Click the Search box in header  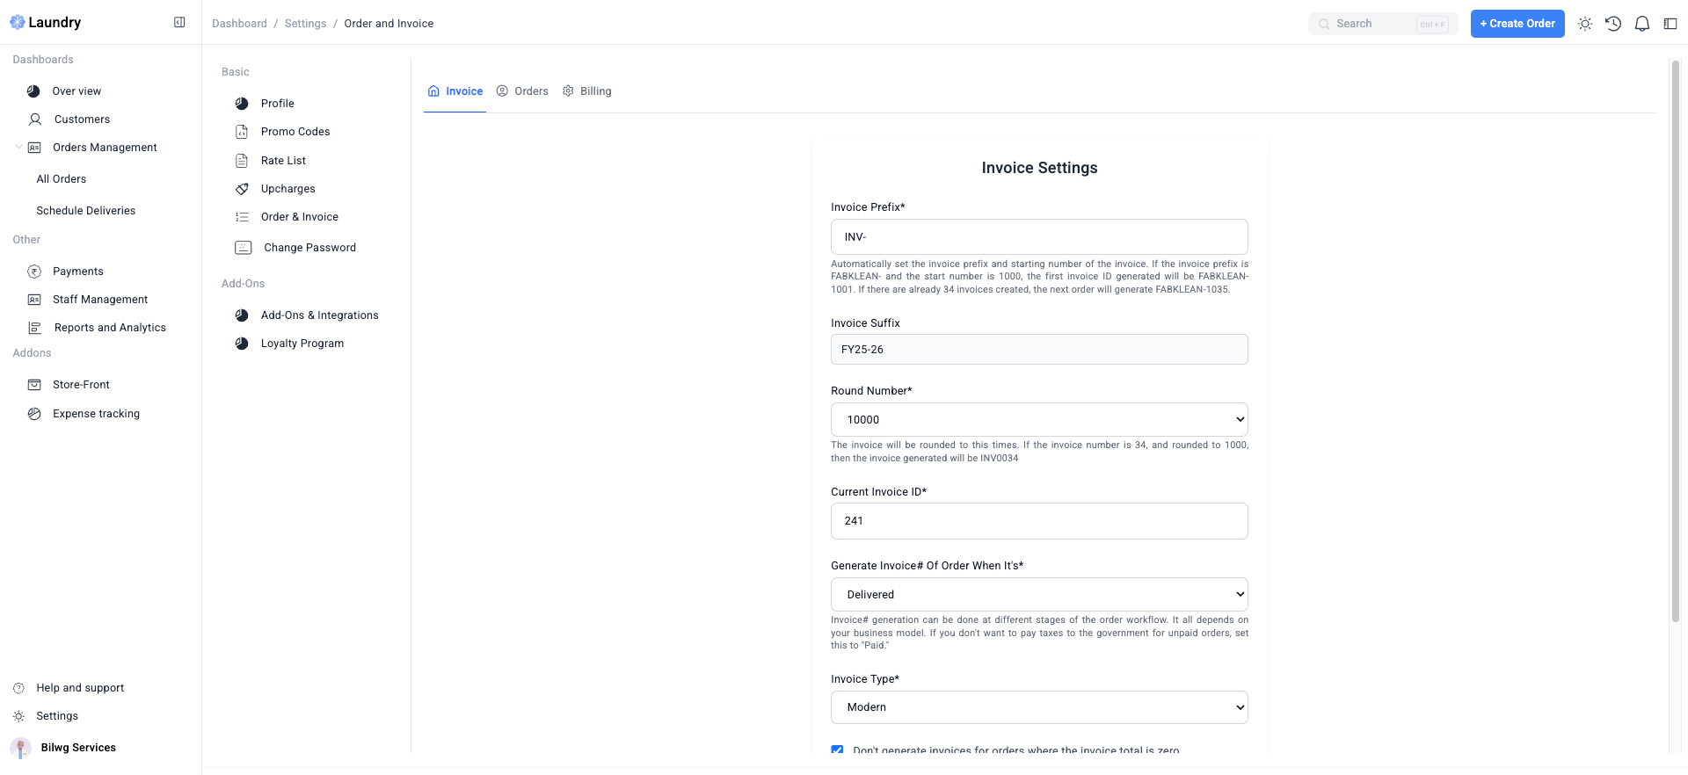[1383, 24]
